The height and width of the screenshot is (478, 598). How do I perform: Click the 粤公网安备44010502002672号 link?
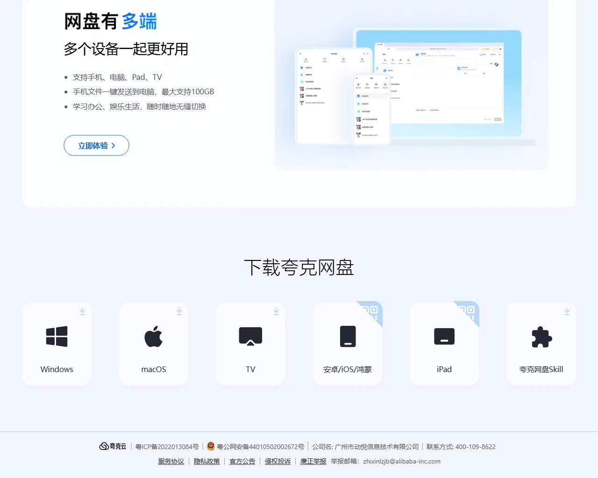261,447
